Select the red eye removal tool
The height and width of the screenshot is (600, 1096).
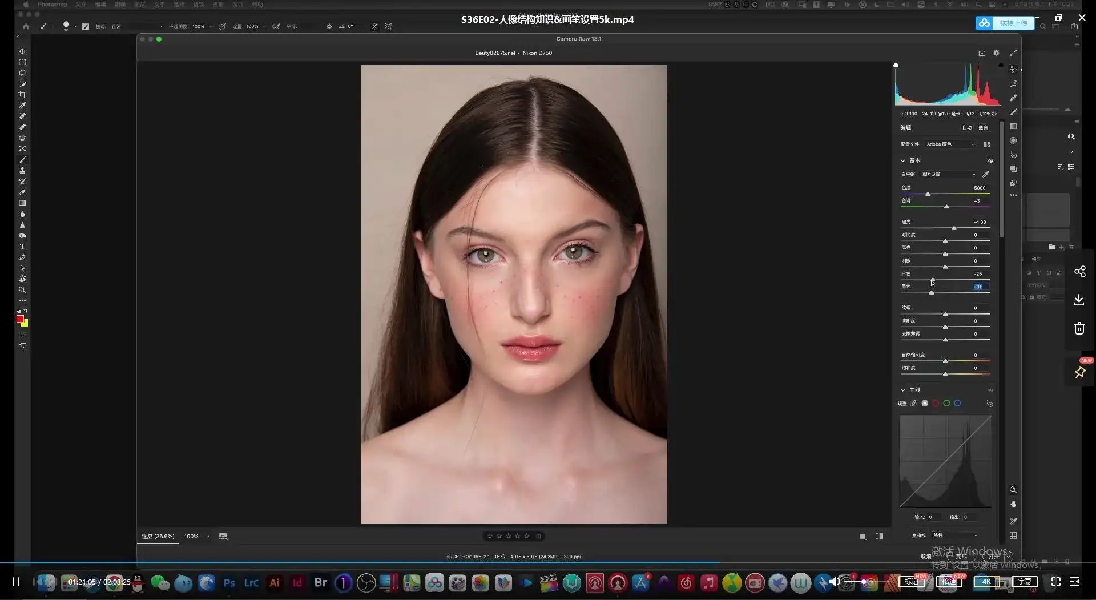pyautogui.click(x=1013, y=155)
